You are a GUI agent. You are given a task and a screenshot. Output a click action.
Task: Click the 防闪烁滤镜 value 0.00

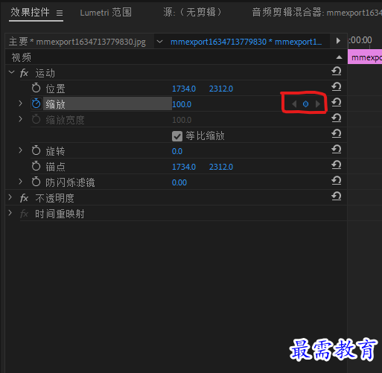(x=179, y=182)
